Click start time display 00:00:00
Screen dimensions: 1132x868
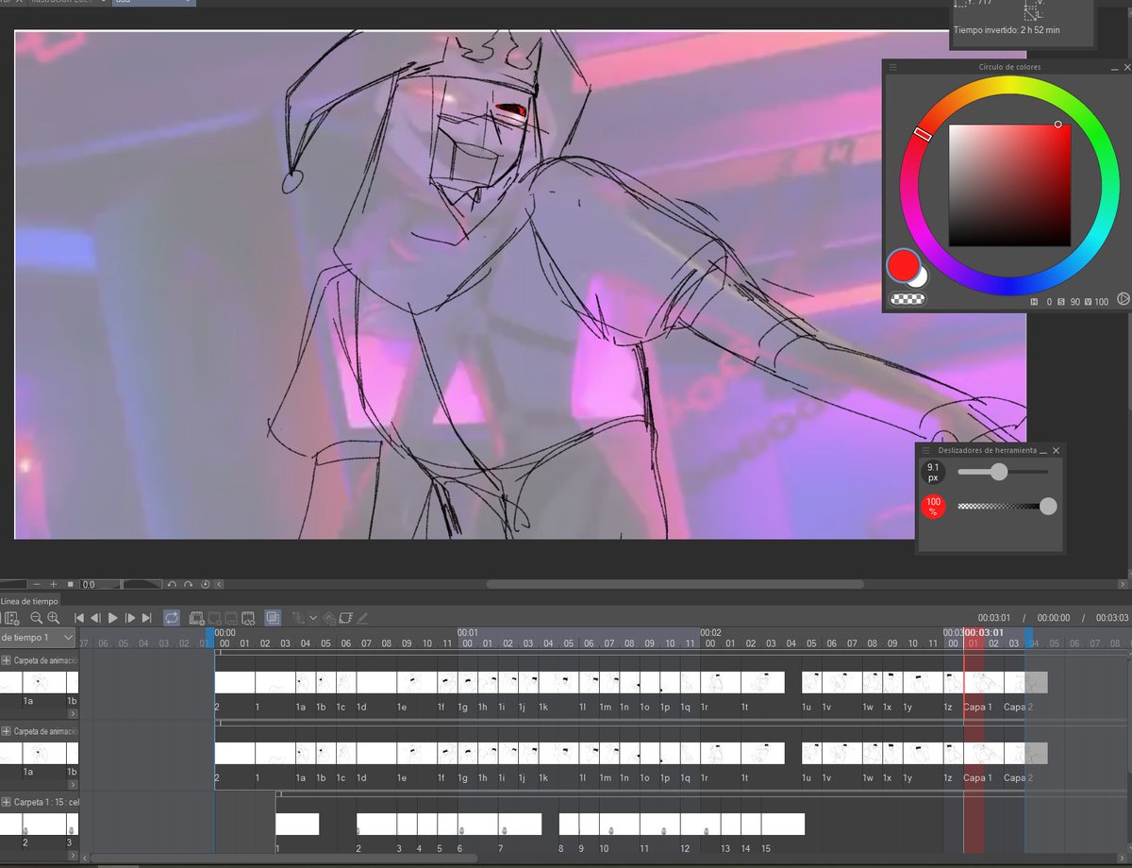tap(1054, 618)
